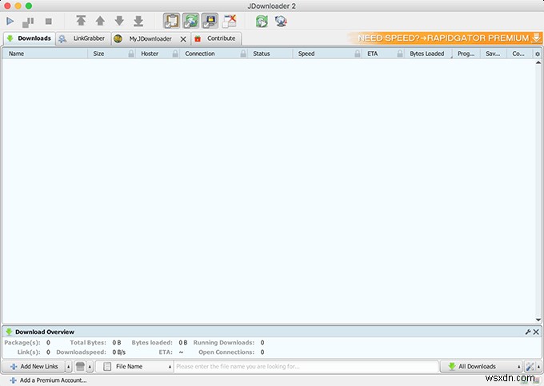The width and height of the screenshot is (544, 386).
Task: Click the Sav... column header
Action: pos(493,54)
